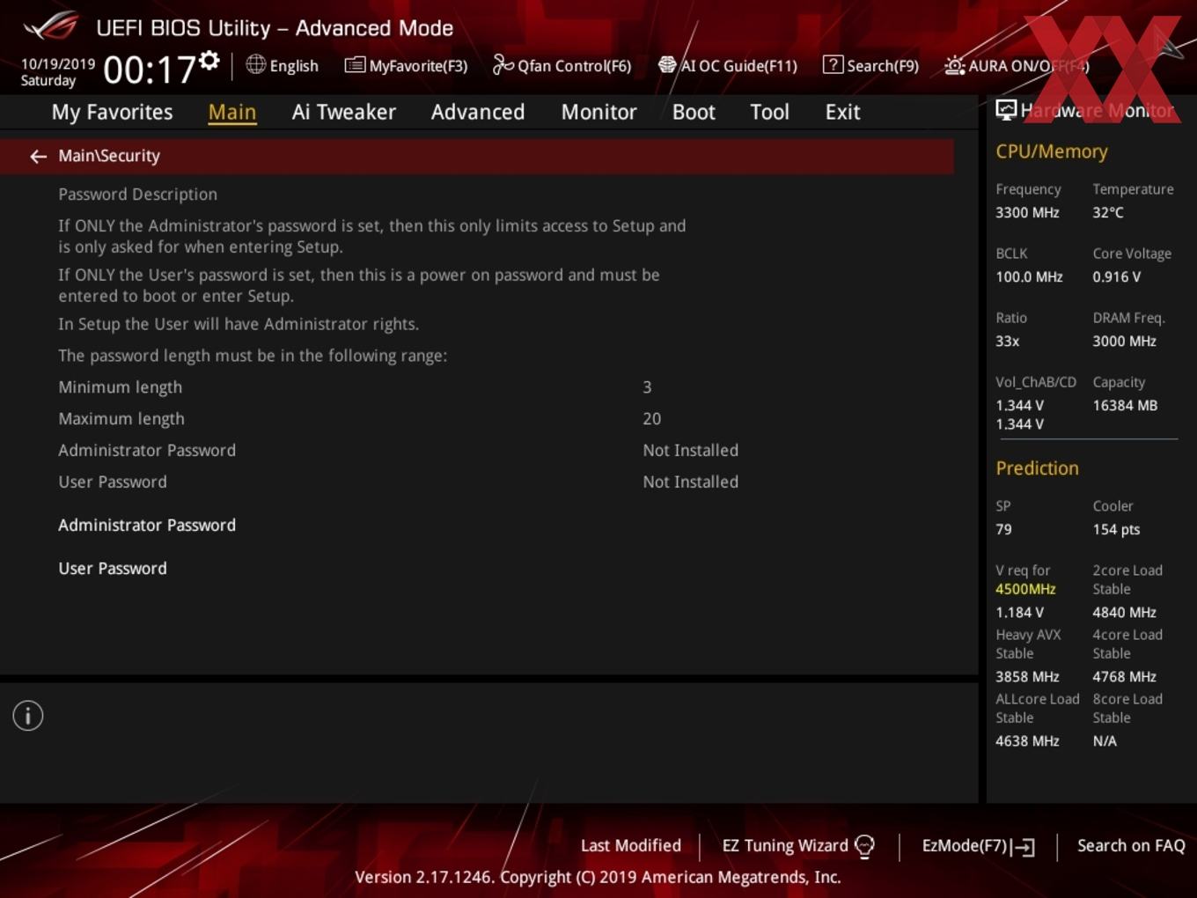Click the 32°C temperature value
Viewport: 1197px width, 898px height.
[1108, 212]
